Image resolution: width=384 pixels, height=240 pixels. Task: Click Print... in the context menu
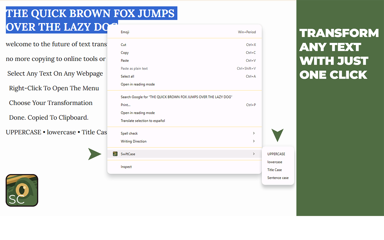[184, 105]
